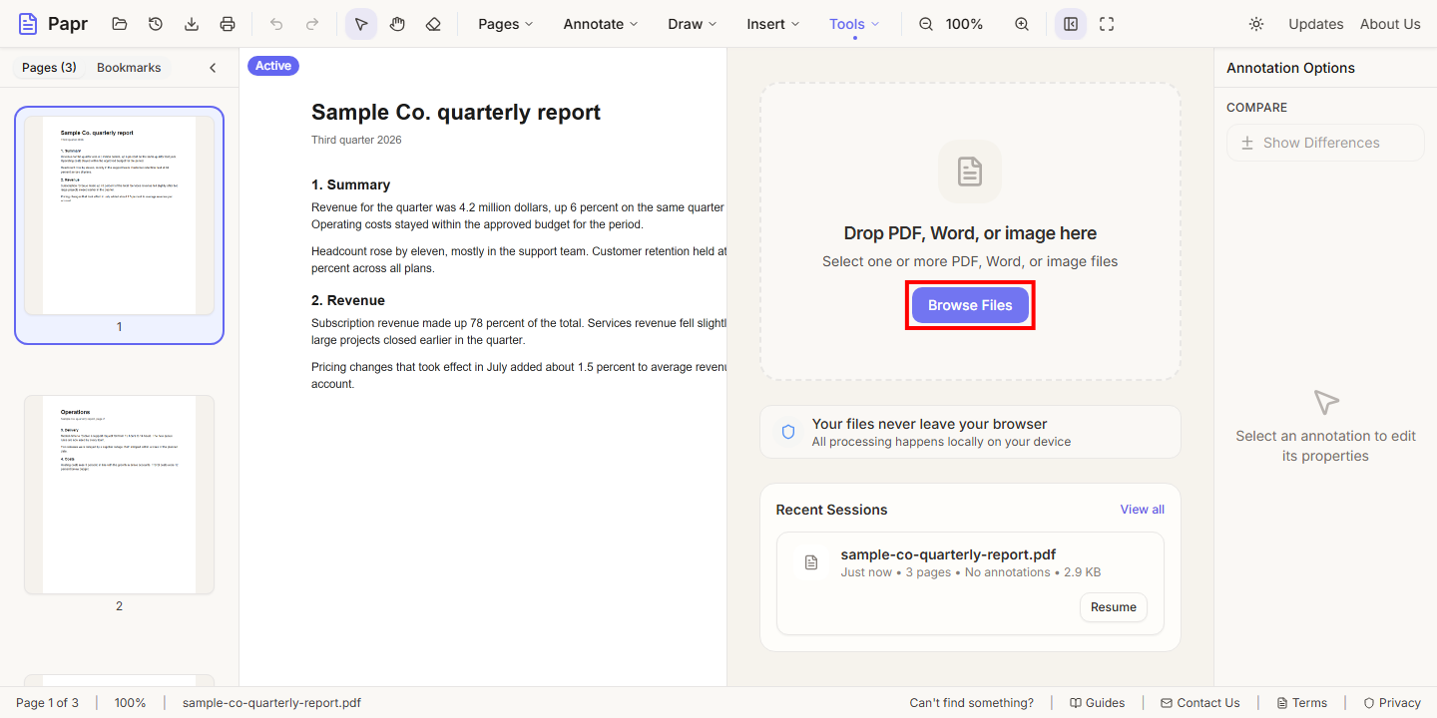Image resolution: width=1437 pixels, height=718 pixels.
Task: Click the 100% zoom level in the toolbar
Action: pos(964,24)
